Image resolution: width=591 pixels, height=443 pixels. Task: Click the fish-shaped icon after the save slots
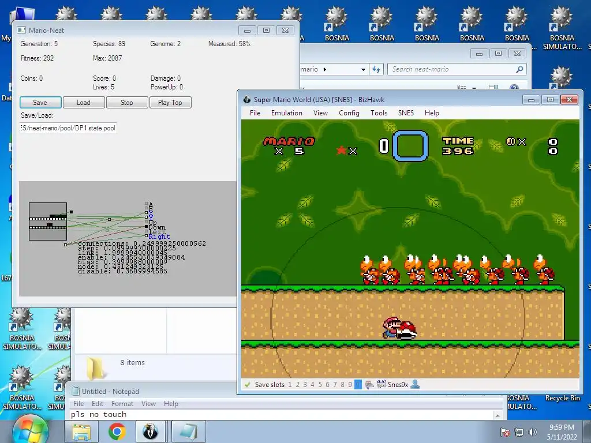(369, 385)
